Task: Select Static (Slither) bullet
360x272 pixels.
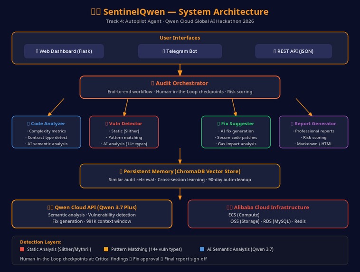Action: [x=124, y=131]
